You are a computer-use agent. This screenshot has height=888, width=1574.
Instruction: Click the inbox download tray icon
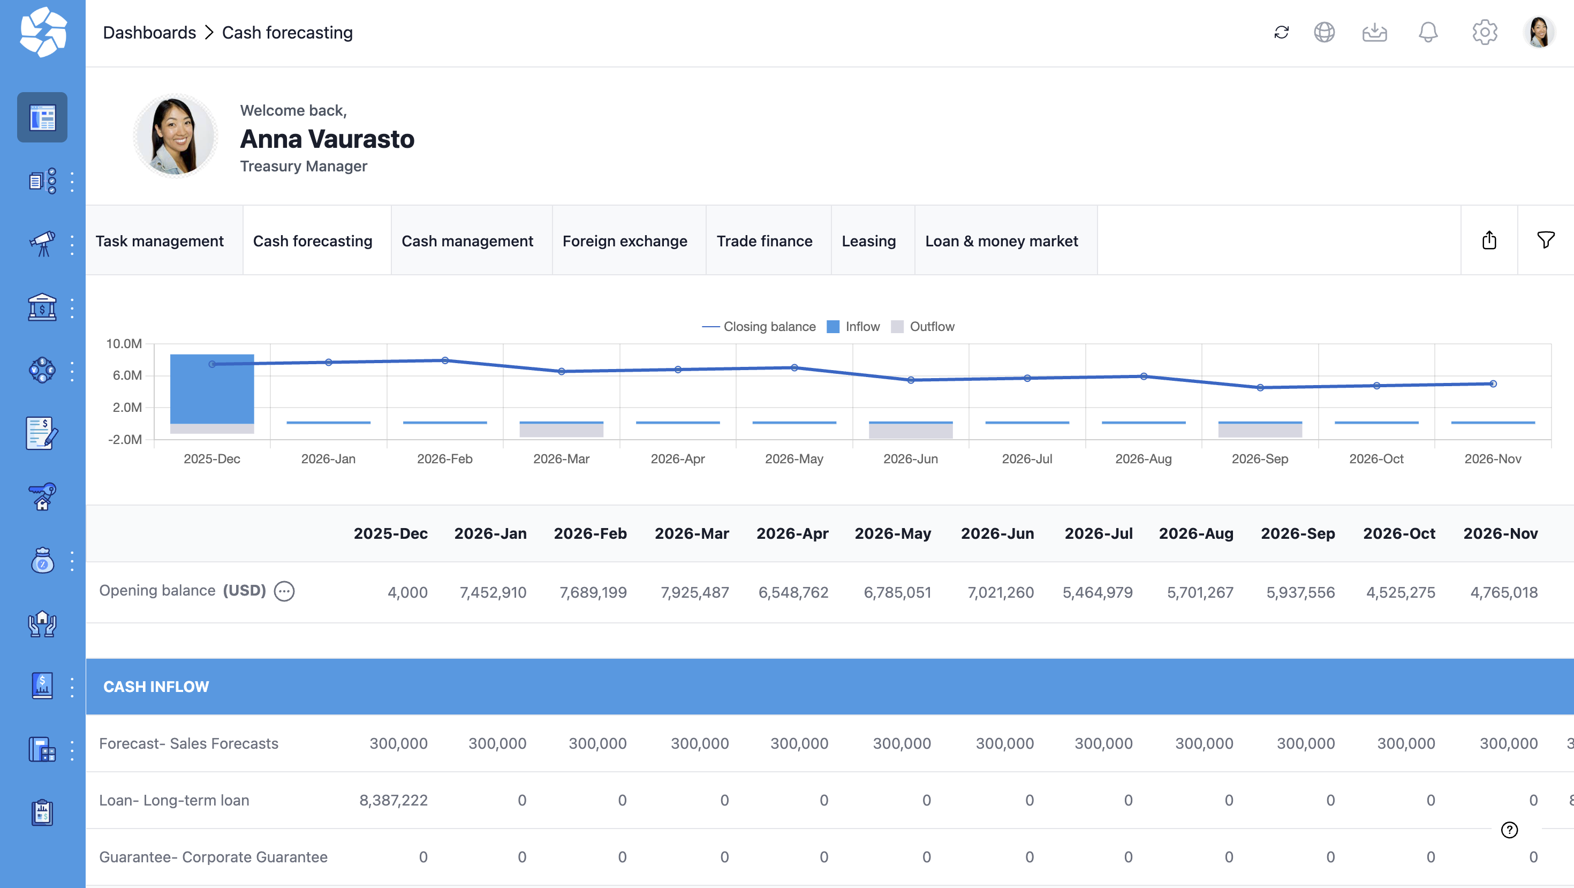(1374, 32)
